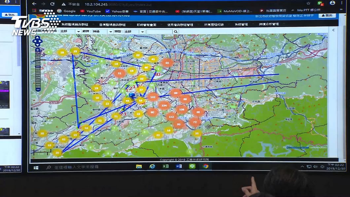Click the map pan direction control
Viewport: 350px width, 197px height.
(37, 41)
